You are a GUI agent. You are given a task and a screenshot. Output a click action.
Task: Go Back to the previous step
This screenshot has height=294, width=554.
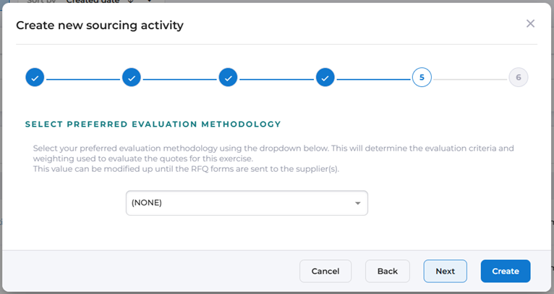(x=388, y=271)
